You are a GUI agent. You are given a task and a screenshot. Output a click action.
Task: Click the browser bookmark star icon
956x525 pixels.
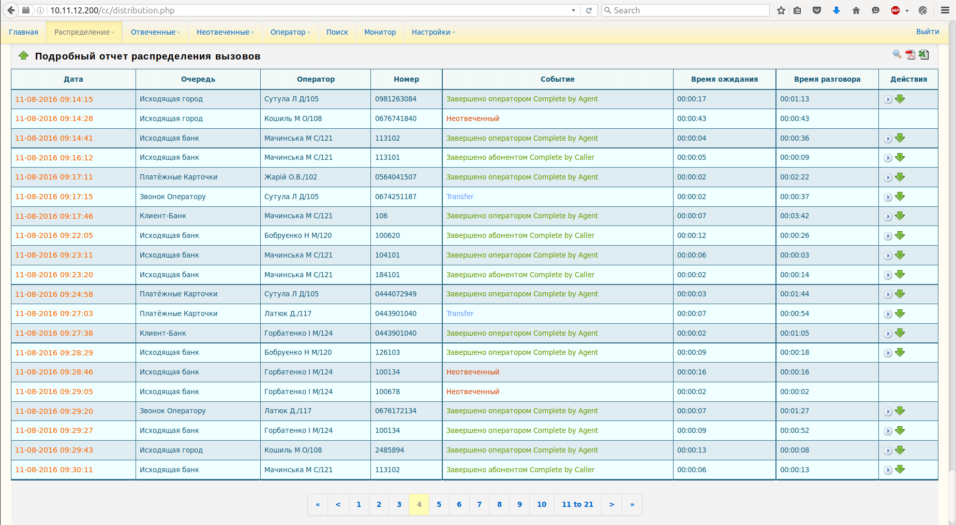click(x=781, y=10)
